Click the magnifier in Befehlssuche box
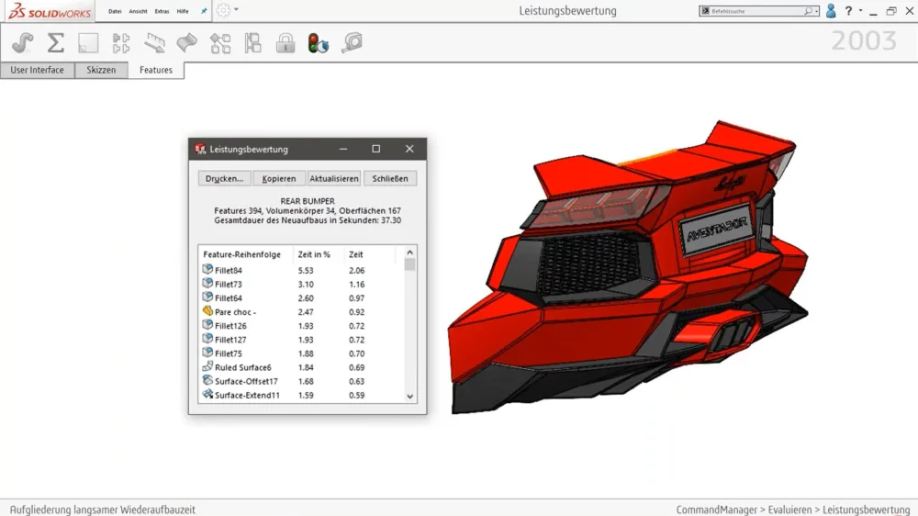Viewport: 918px width, 516px height. (808, 11)
